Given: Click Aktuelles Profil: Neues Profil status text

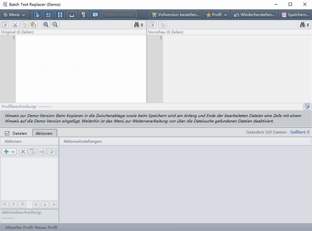Looking at the screenshot, I should tap(31, 227).
